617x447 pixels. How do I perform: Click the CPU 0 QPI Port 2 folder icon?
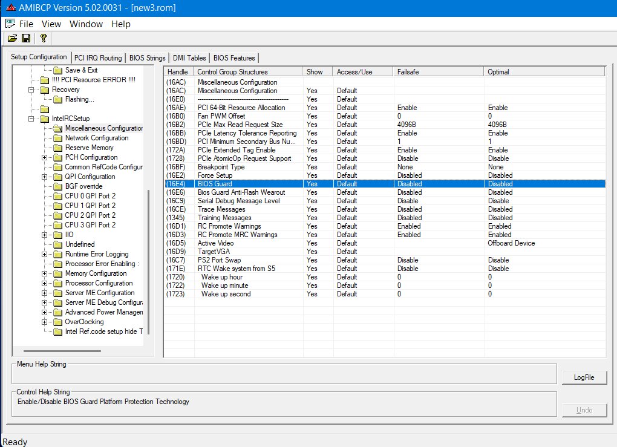(58, 196)
